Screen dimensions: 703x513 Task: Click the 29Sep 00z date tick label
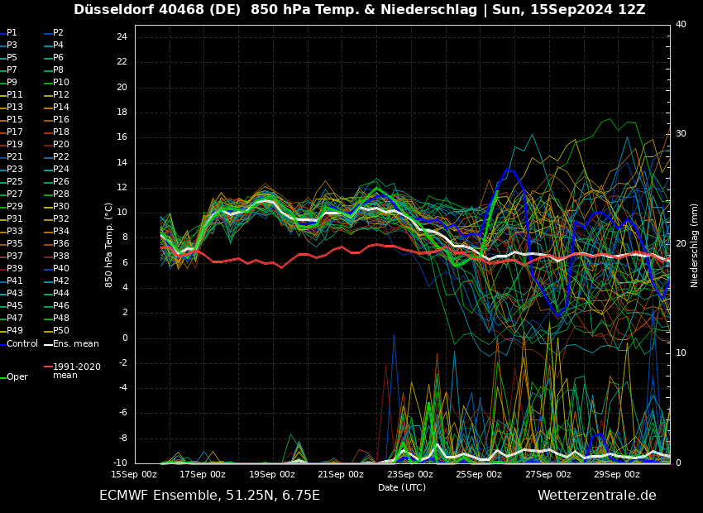617,474
